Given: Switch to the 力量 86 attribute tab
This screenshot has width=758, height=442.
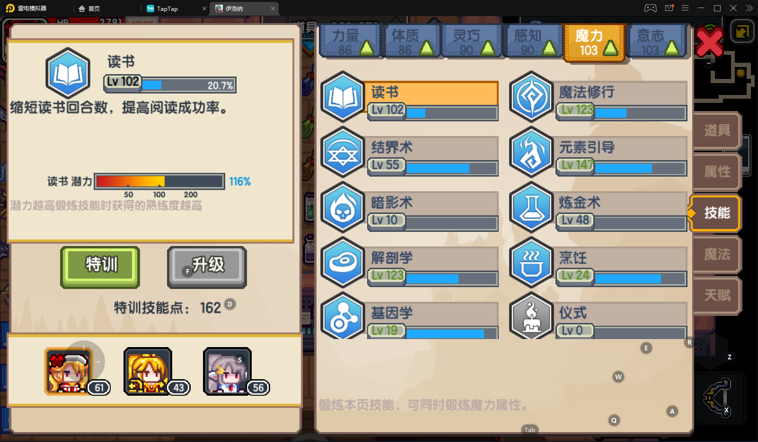Looking at the screenshot, I should [x=350, y=42].
